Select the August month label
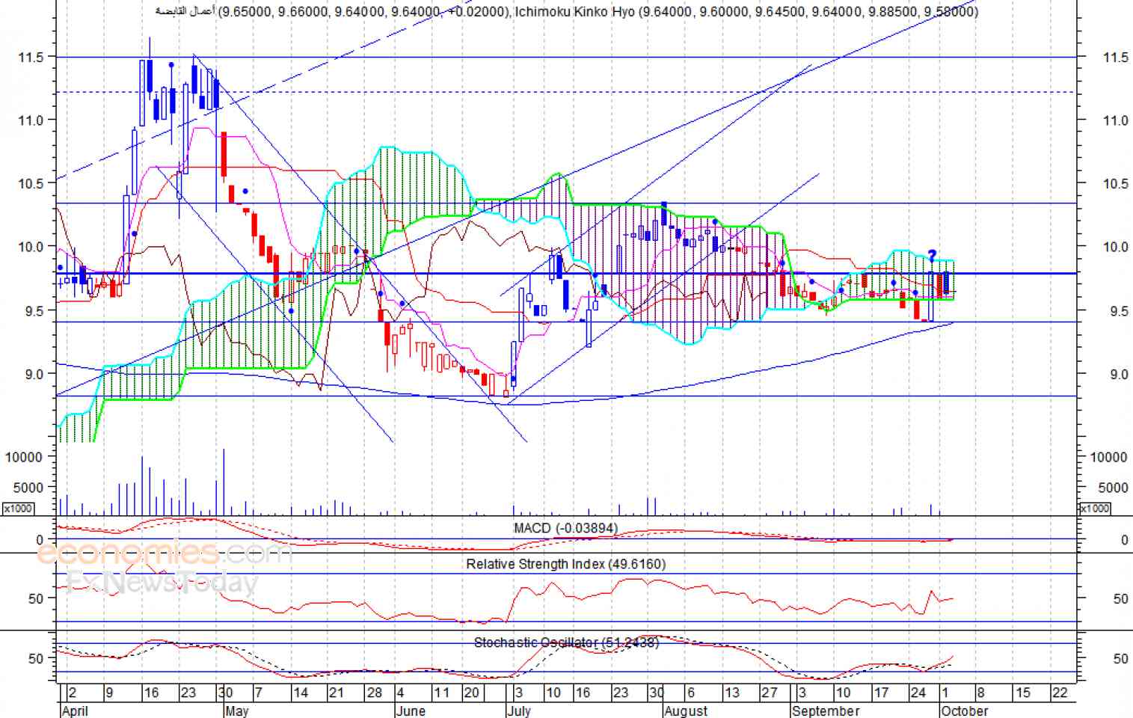Image resolution: width=1133 pixels, height=718 pixels. [x=686, y=711]
